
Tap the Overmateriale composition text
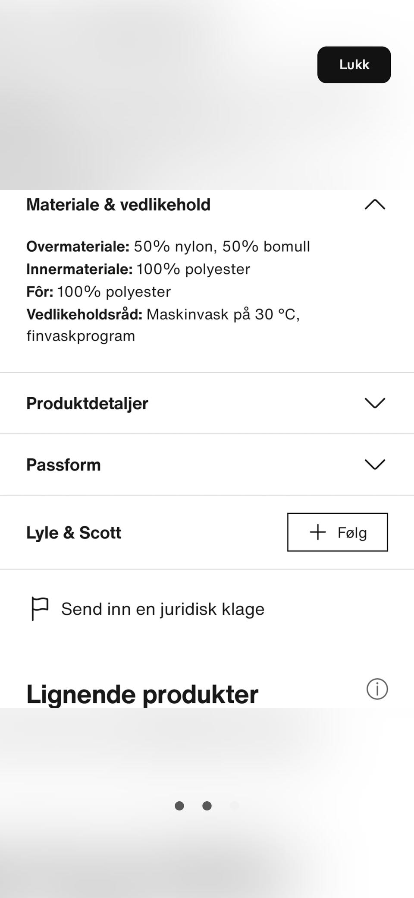point(168,247)
